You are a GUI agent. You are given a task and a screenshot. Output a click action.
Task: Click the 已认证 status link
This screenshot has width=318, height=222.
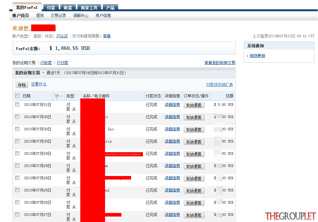point(62,36)
